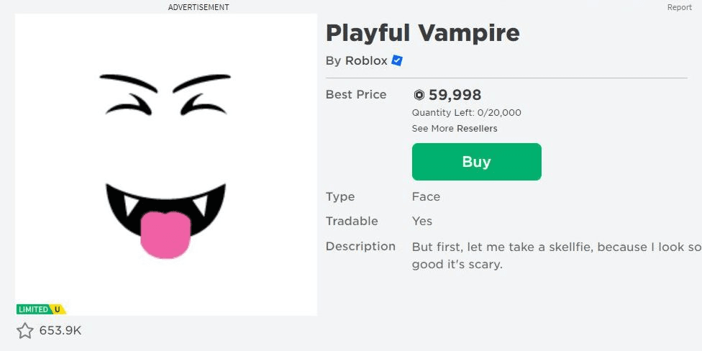702x351 pixels.
Task: Open the Roblox creator profile link
Action: [x=366, y=61]
